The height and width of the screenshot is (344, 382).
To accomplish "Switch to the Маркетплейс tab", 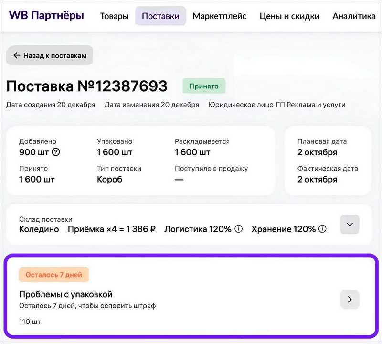I will (219, 16).
